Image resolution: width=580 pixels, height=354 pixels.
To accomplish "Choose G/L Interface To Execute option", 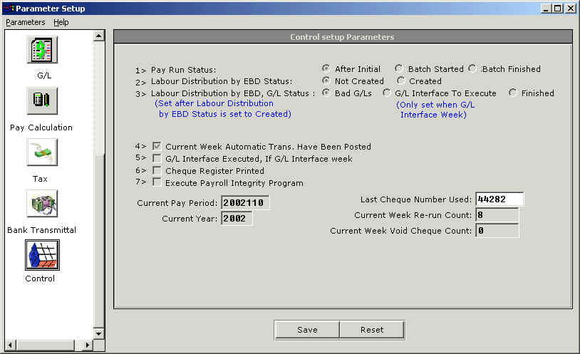I will [x=387, y=93].
